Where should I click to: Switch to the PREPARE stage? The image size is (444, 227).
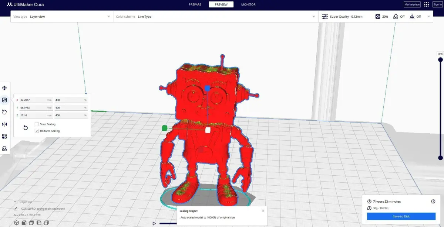(195, 4)
